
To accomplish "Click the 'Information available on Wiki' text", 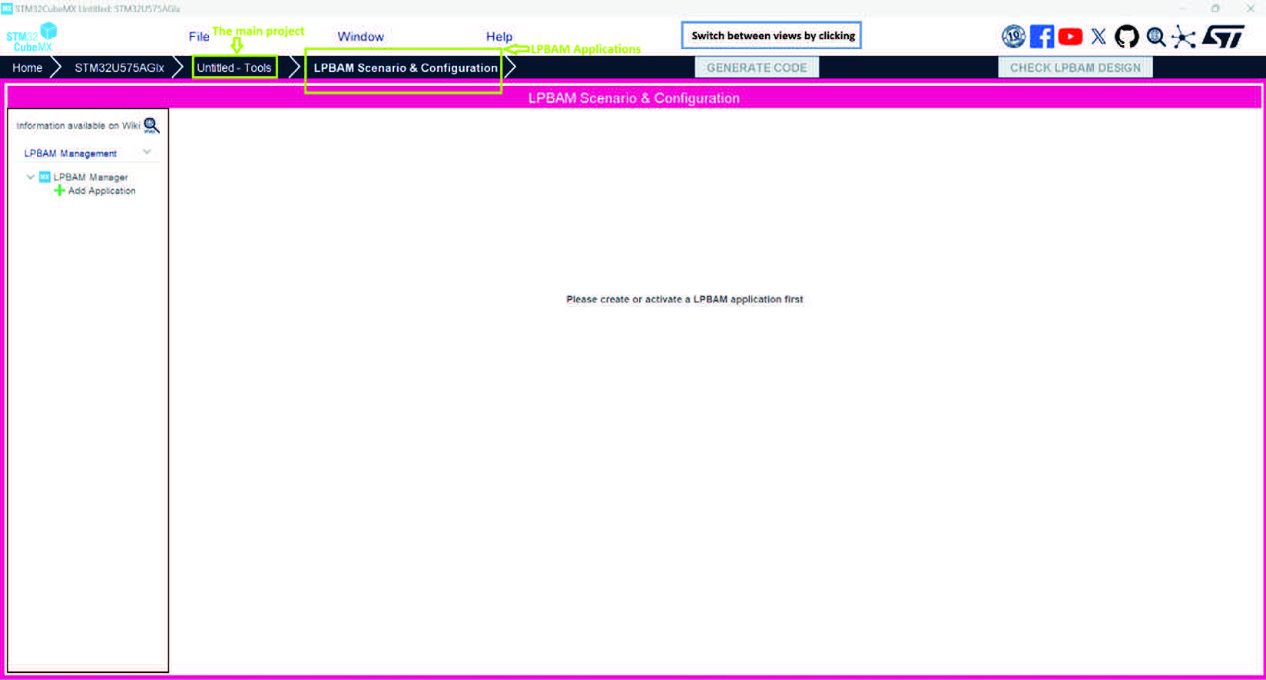I will pyautogui.click(x=78, y=125).
